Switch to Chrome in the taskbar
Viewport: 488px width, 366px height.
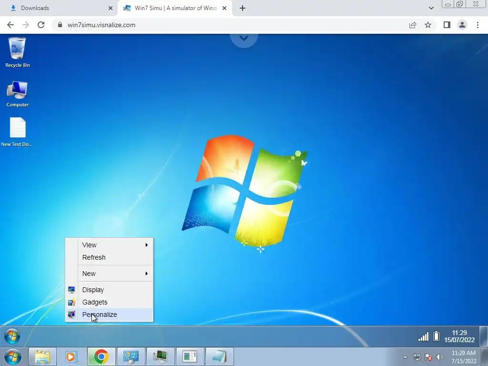point(101,356)
